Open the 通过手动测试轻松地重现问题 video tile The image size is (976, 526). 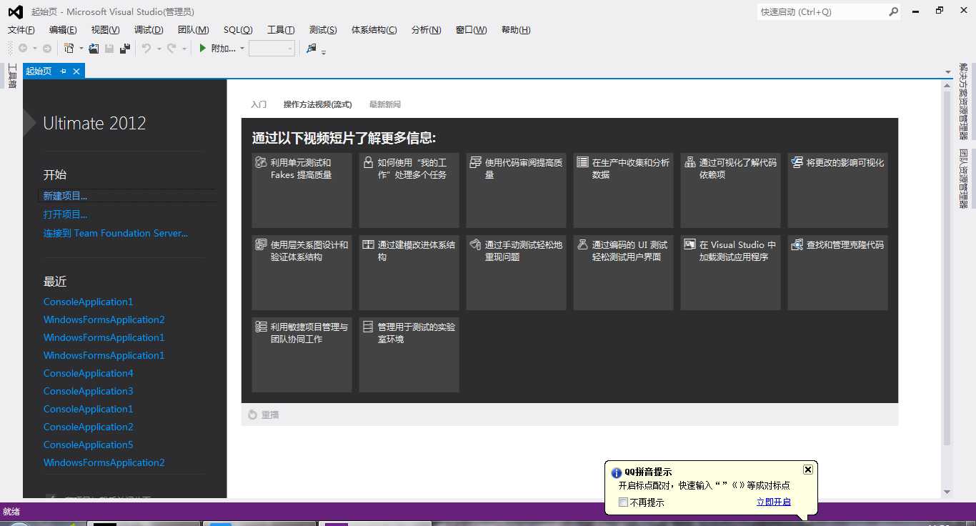[517, 272]
